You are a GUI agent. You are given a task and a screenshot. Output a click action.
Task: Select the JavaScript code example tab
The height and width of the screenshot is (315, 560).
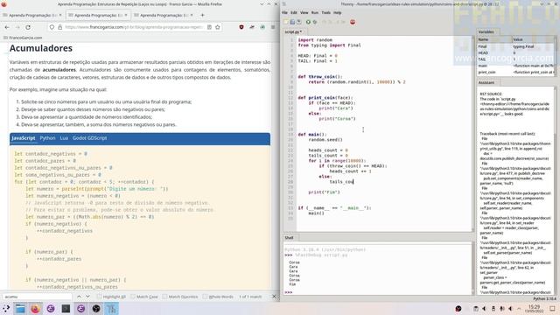point(24,138)
